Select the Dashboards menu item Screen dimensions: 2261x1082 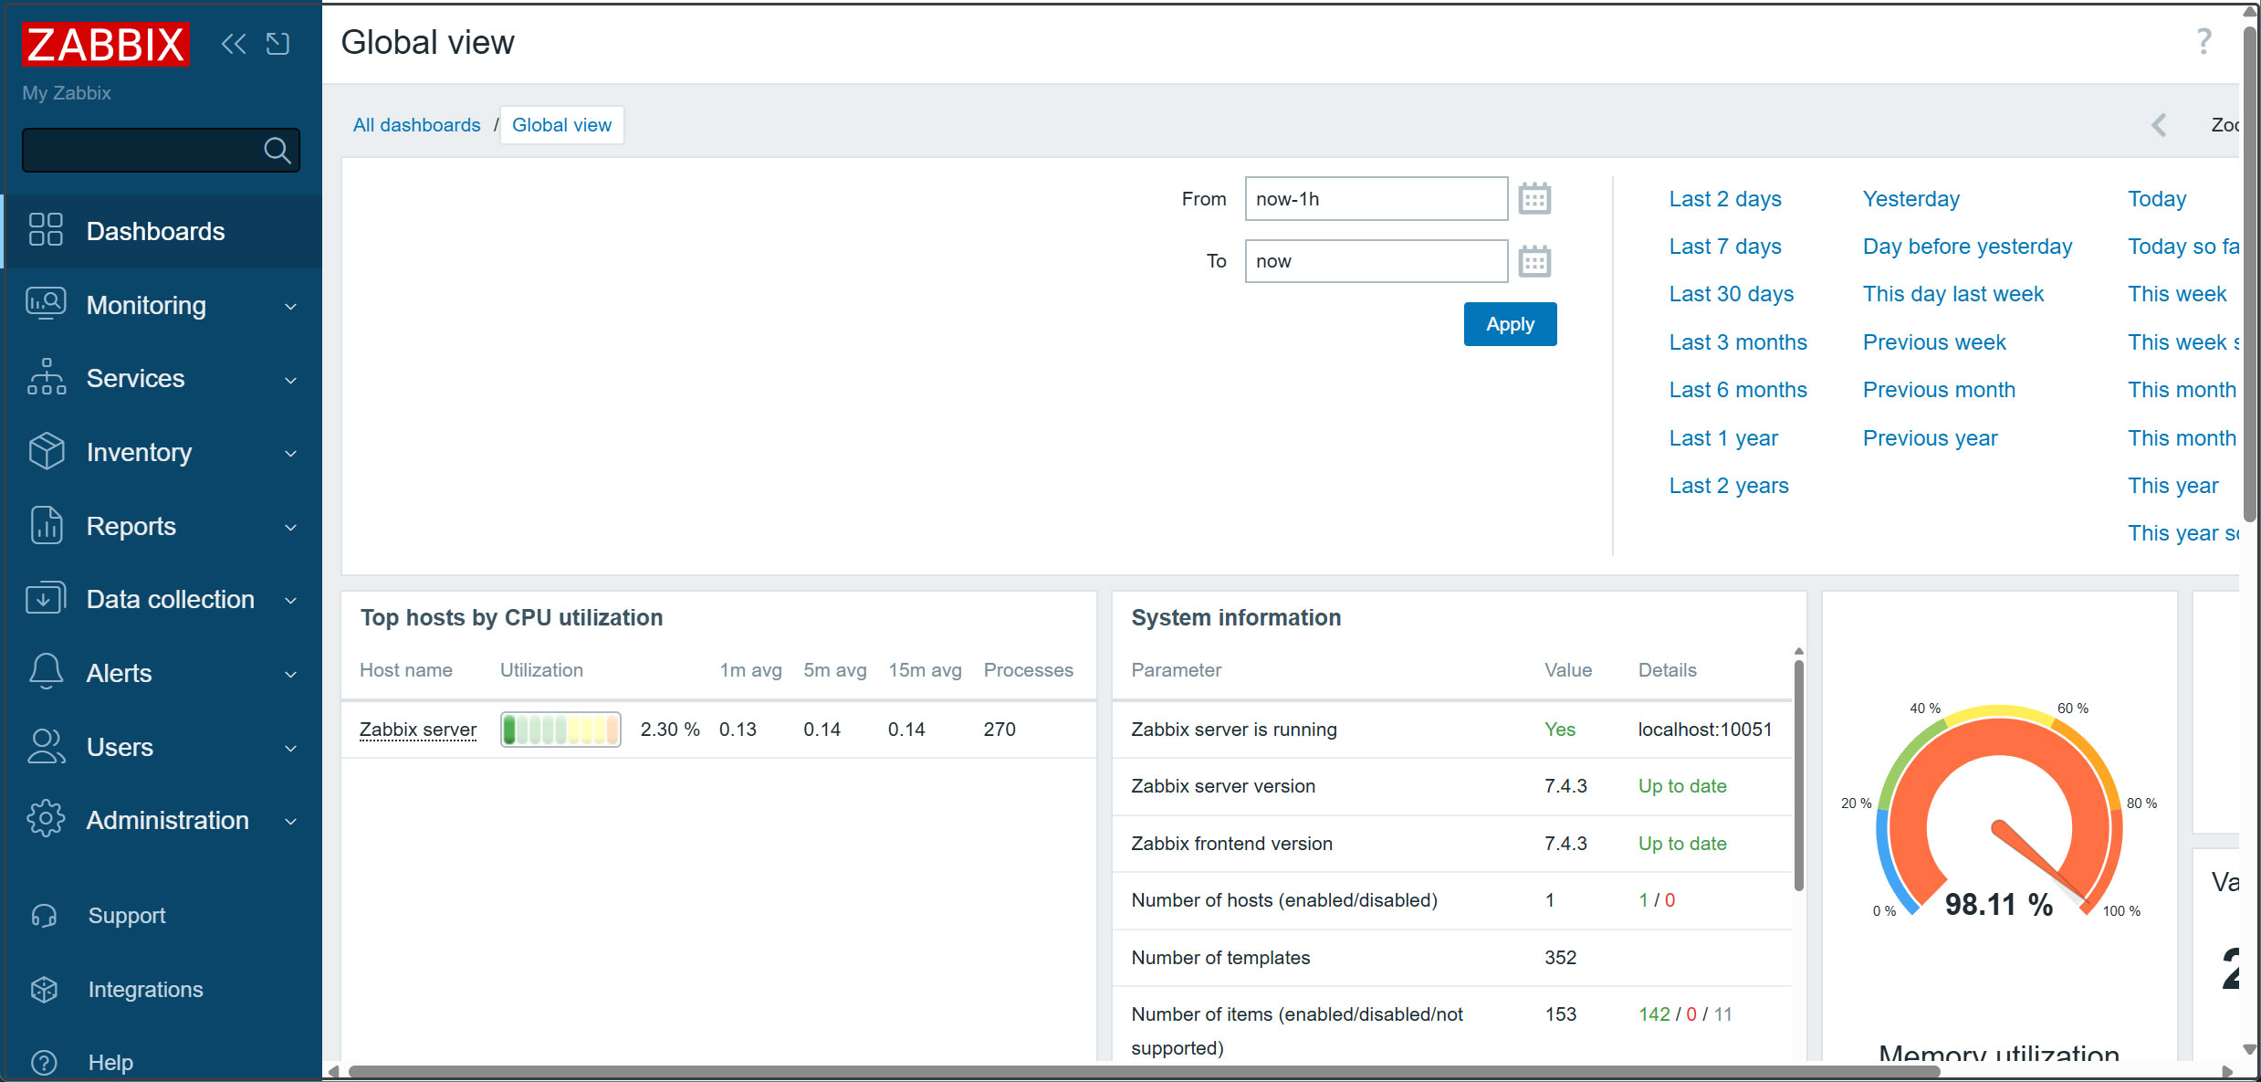(155, 231)
